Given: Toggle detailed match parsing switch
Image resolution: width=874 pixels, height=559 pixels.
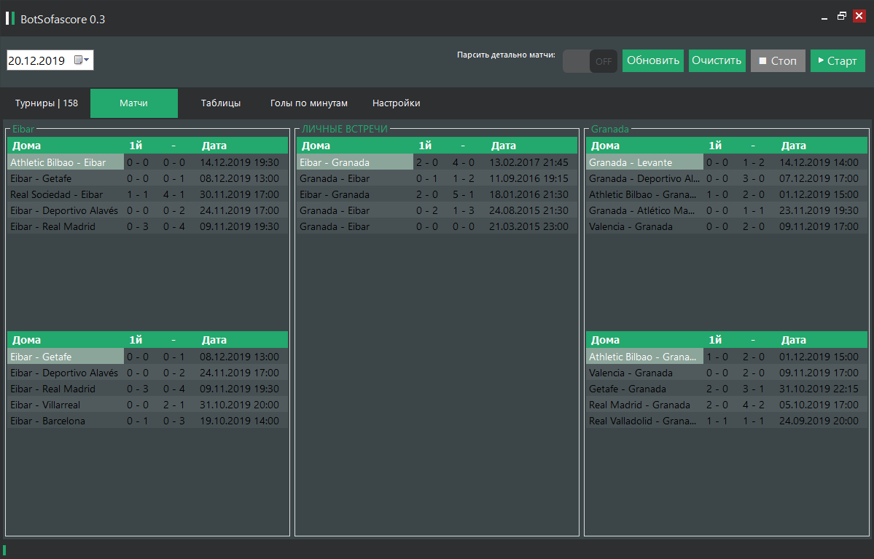Looking at the screenshot, I should pos(590,61).
